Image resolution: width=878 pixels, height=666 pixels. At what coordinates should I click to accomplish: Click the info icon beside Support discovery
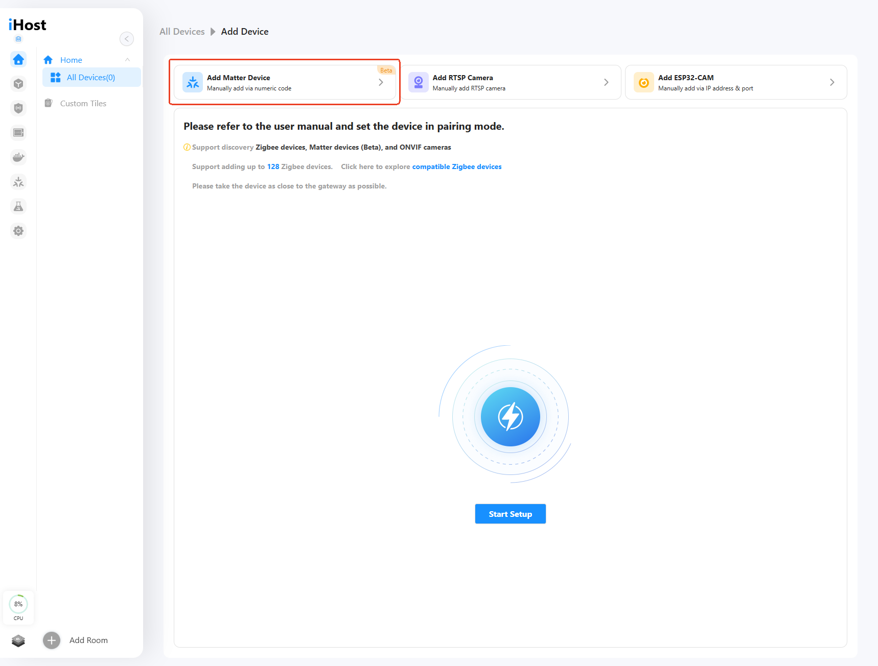pyautogui.click(x=187, y=148)
